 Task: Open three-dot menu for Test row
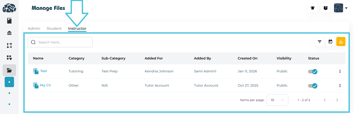point(340,71)
